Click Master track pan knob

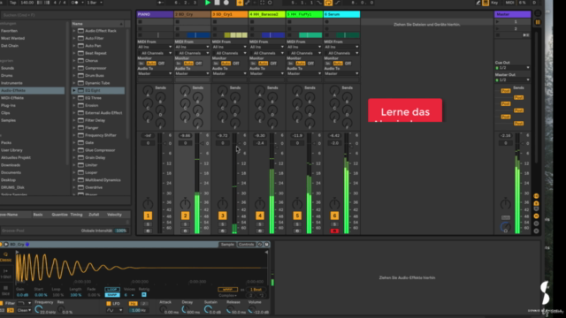[505, 204]
